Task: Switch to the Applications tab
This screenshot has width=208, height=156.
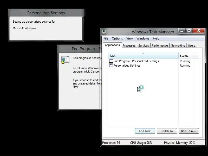Action: [x=112, y=45]
